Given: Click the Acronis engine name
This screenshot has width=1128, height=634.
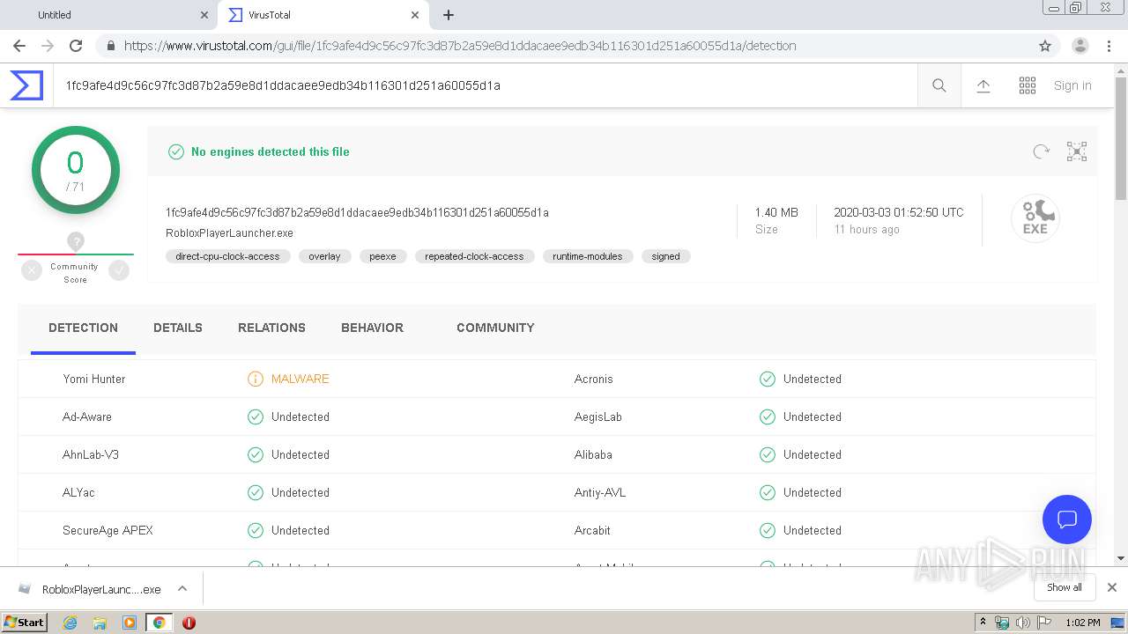Looking at the screenshot, I should (x=593, y=379).
